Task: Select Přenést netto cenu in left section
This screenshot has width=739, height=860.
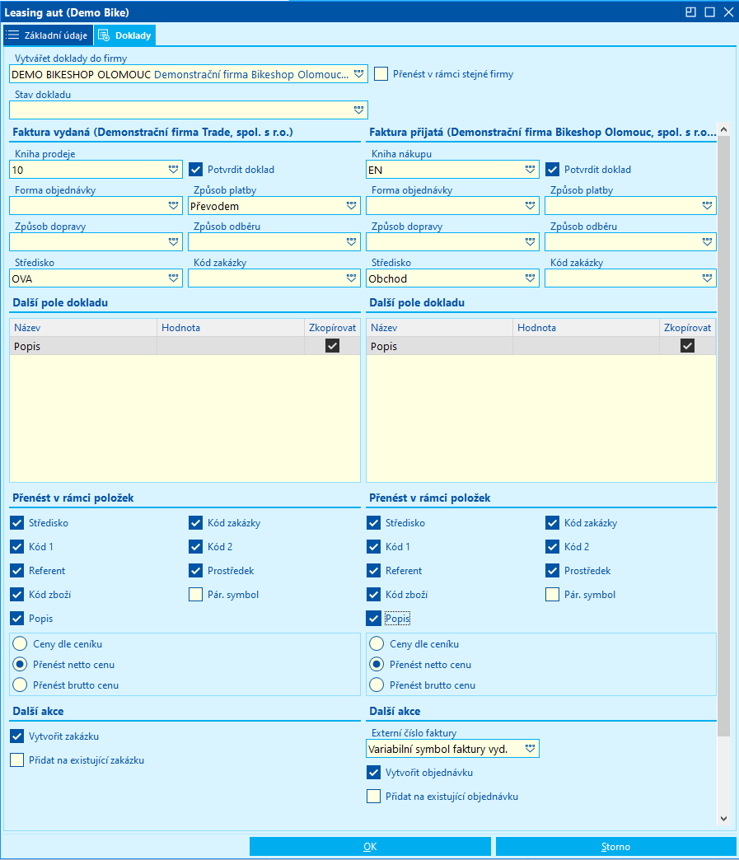Action: tap(20, 664)
